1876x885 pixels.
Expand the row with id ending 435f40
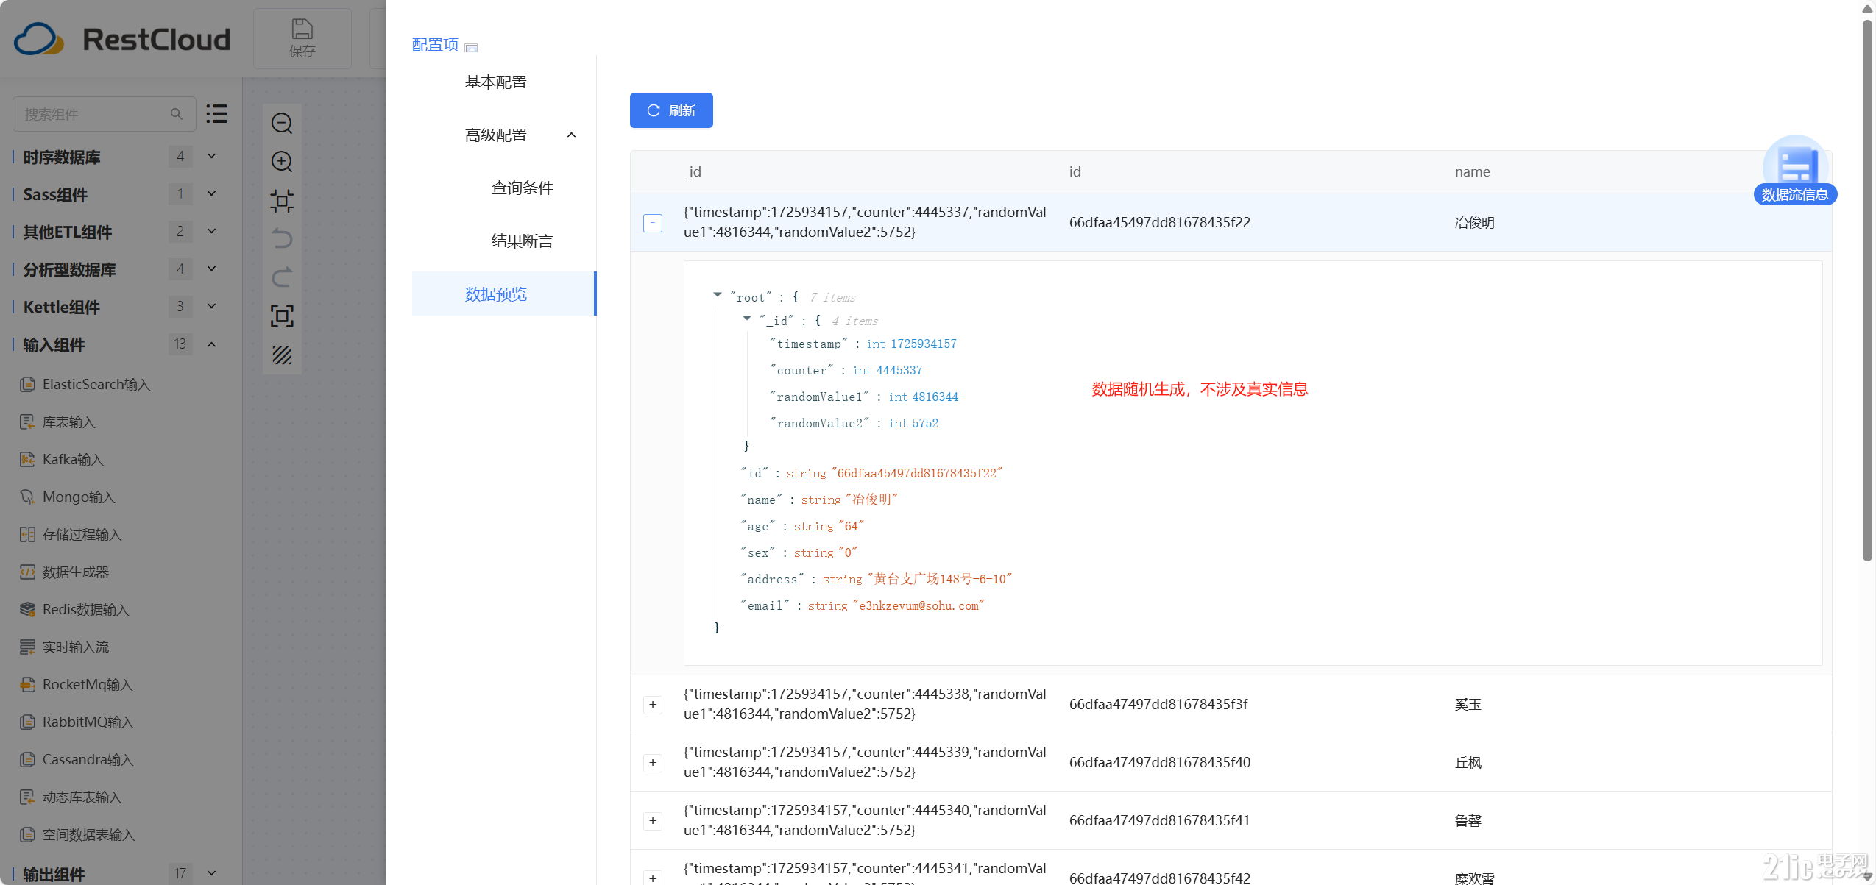(x=653, y=762)
